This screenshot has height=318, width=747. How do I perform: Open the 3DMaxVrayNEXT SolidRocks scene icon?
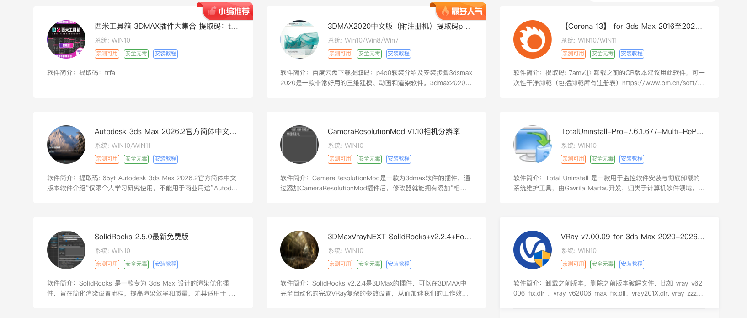299,250
